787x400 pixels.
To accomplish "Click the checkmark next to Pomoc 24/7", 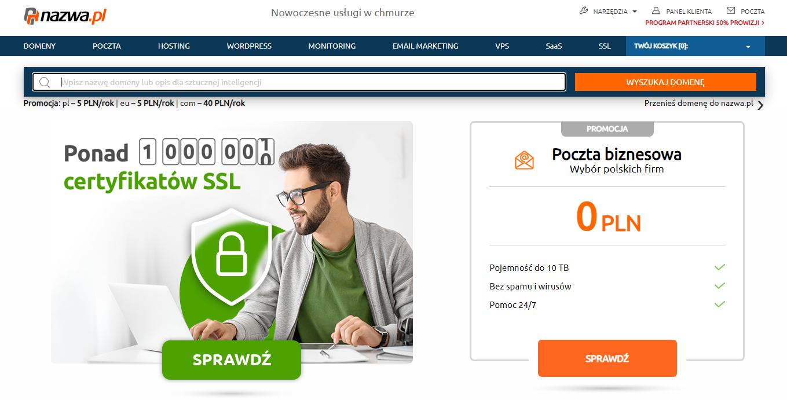I will (720, 304).
